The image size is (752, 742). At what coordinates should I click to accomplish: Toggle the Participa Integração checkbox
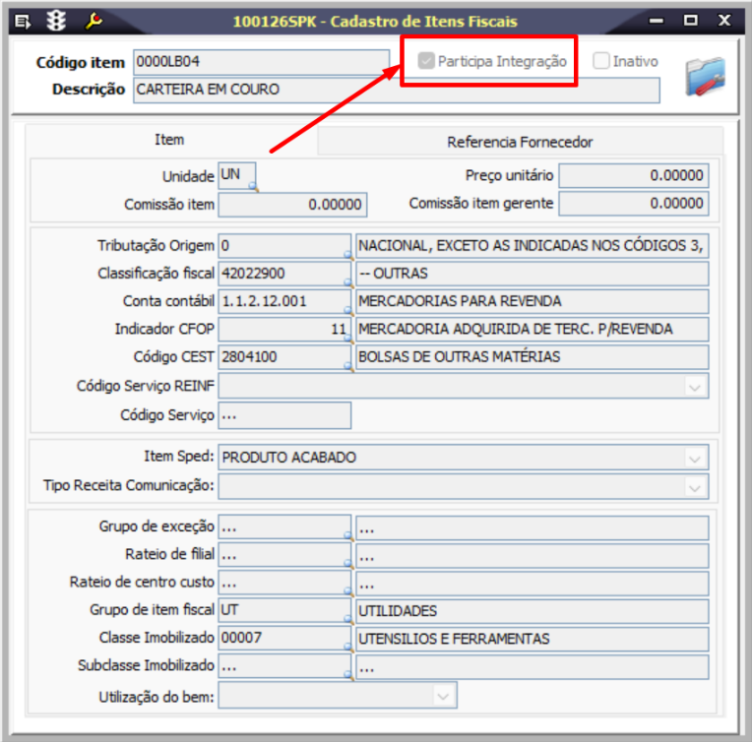point(426,61)
